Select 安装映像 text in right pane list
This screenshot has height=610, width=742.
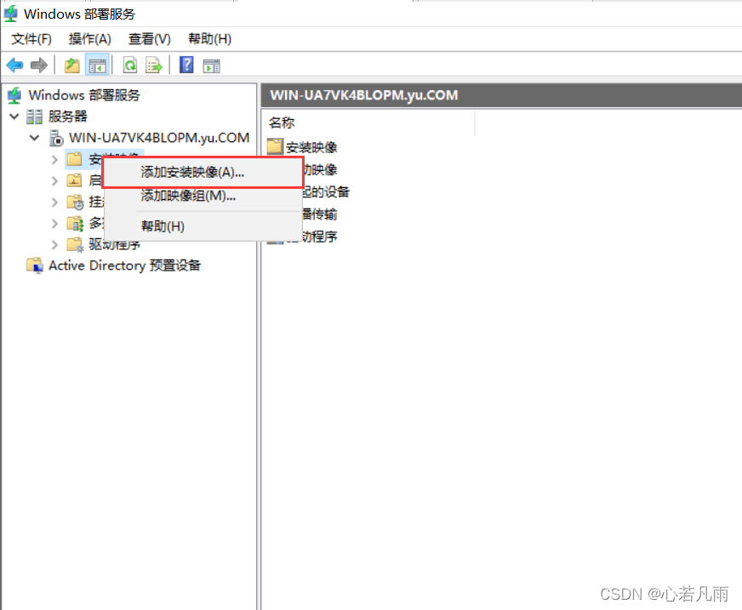point(311,147)
